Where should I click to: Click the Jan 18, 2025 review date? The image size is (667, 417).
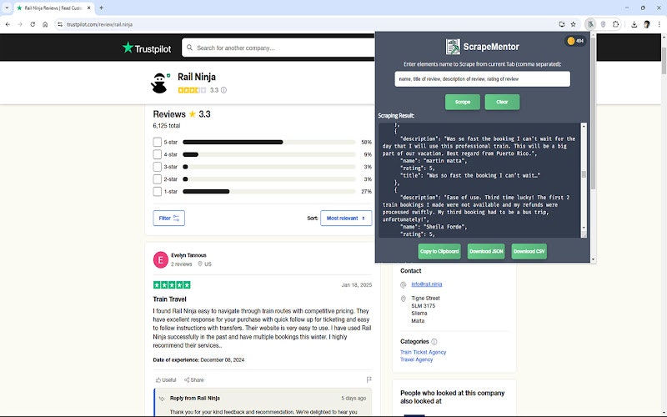[x=357, y=285]
